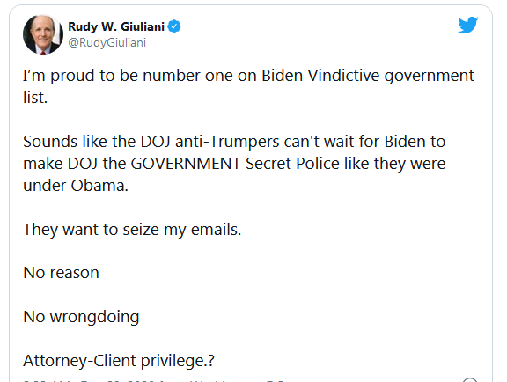
Task: Click the word "list." in the tweet
Action: pos(35,98)
